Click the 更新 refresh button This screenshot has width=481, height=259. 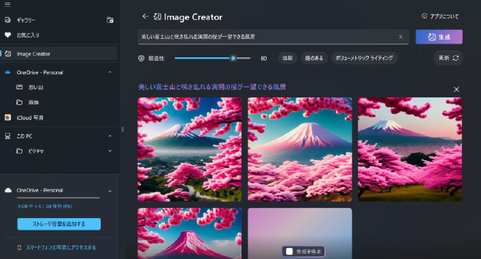(x=448, y=58)
